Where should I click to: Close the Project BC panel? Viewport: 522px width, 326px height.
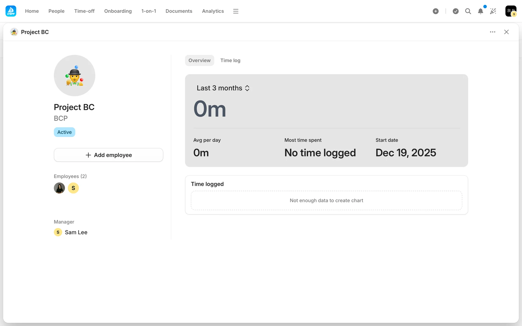506,32
